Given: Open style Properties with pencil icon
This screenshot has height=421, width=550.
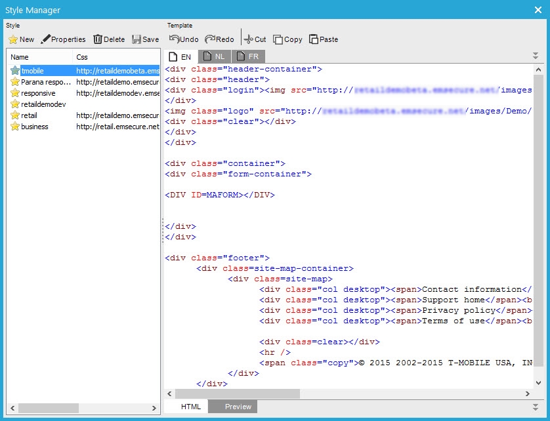Looking at the screenshot, I should click(x=63, y=39).
